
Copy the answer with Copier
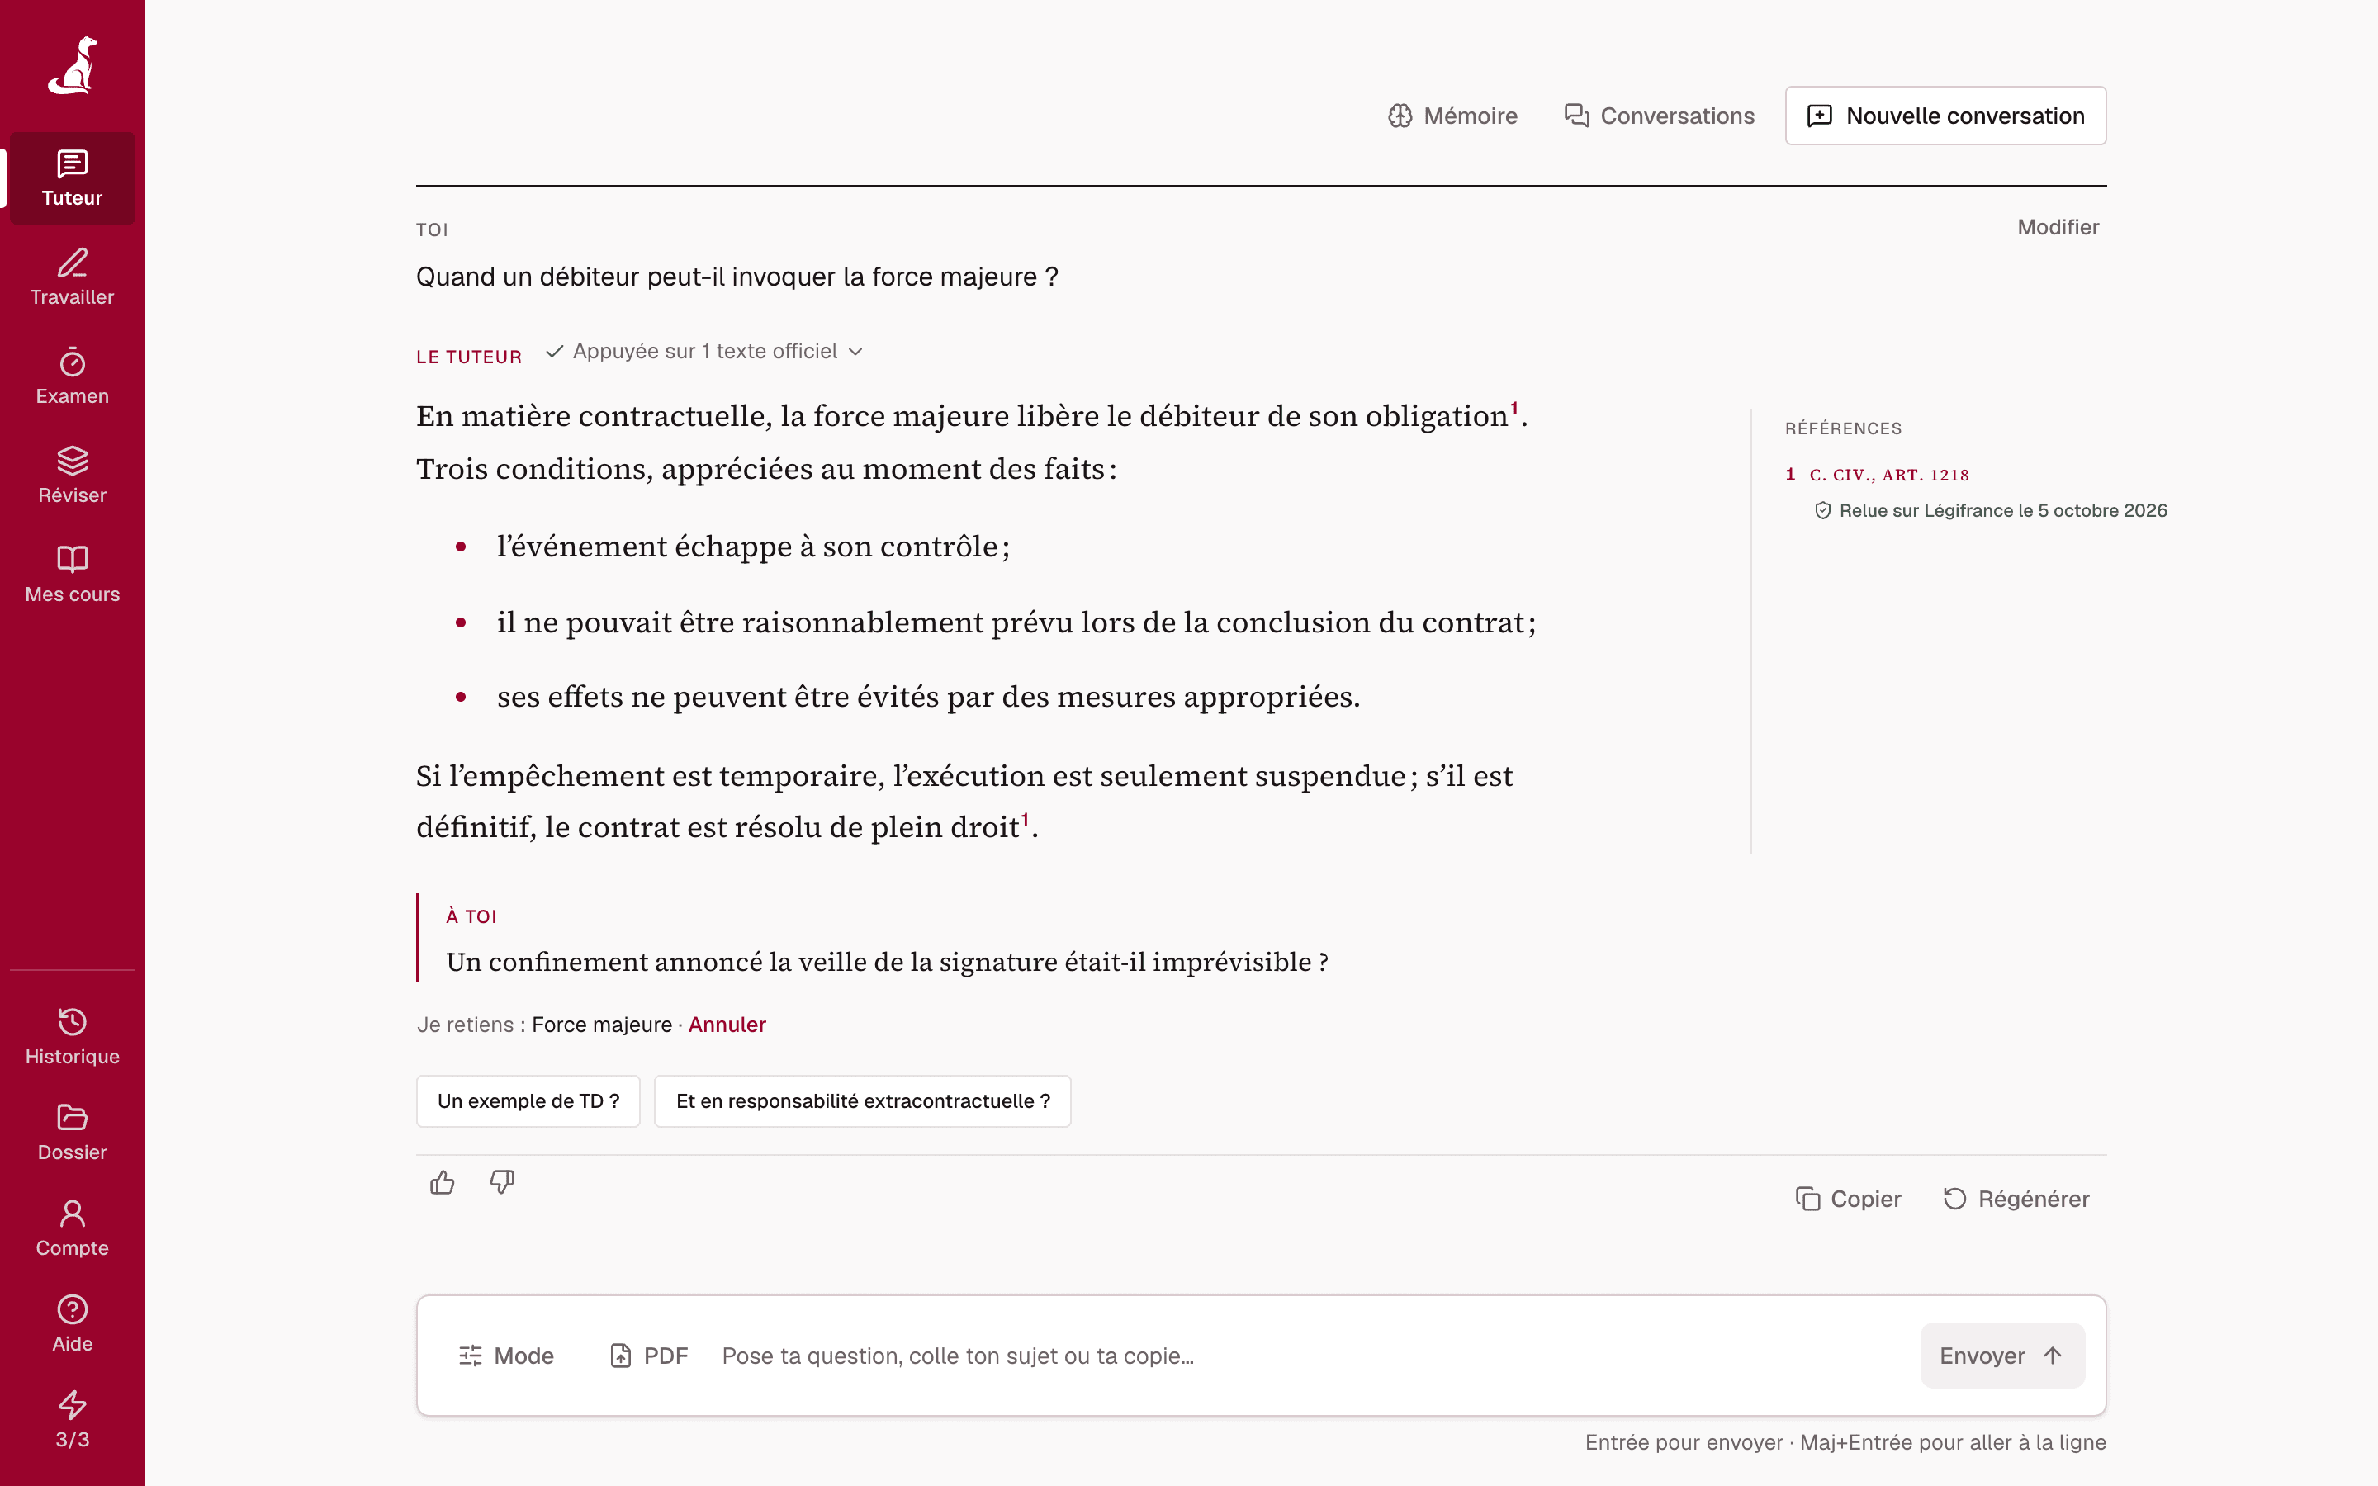pos(1849,1199)
